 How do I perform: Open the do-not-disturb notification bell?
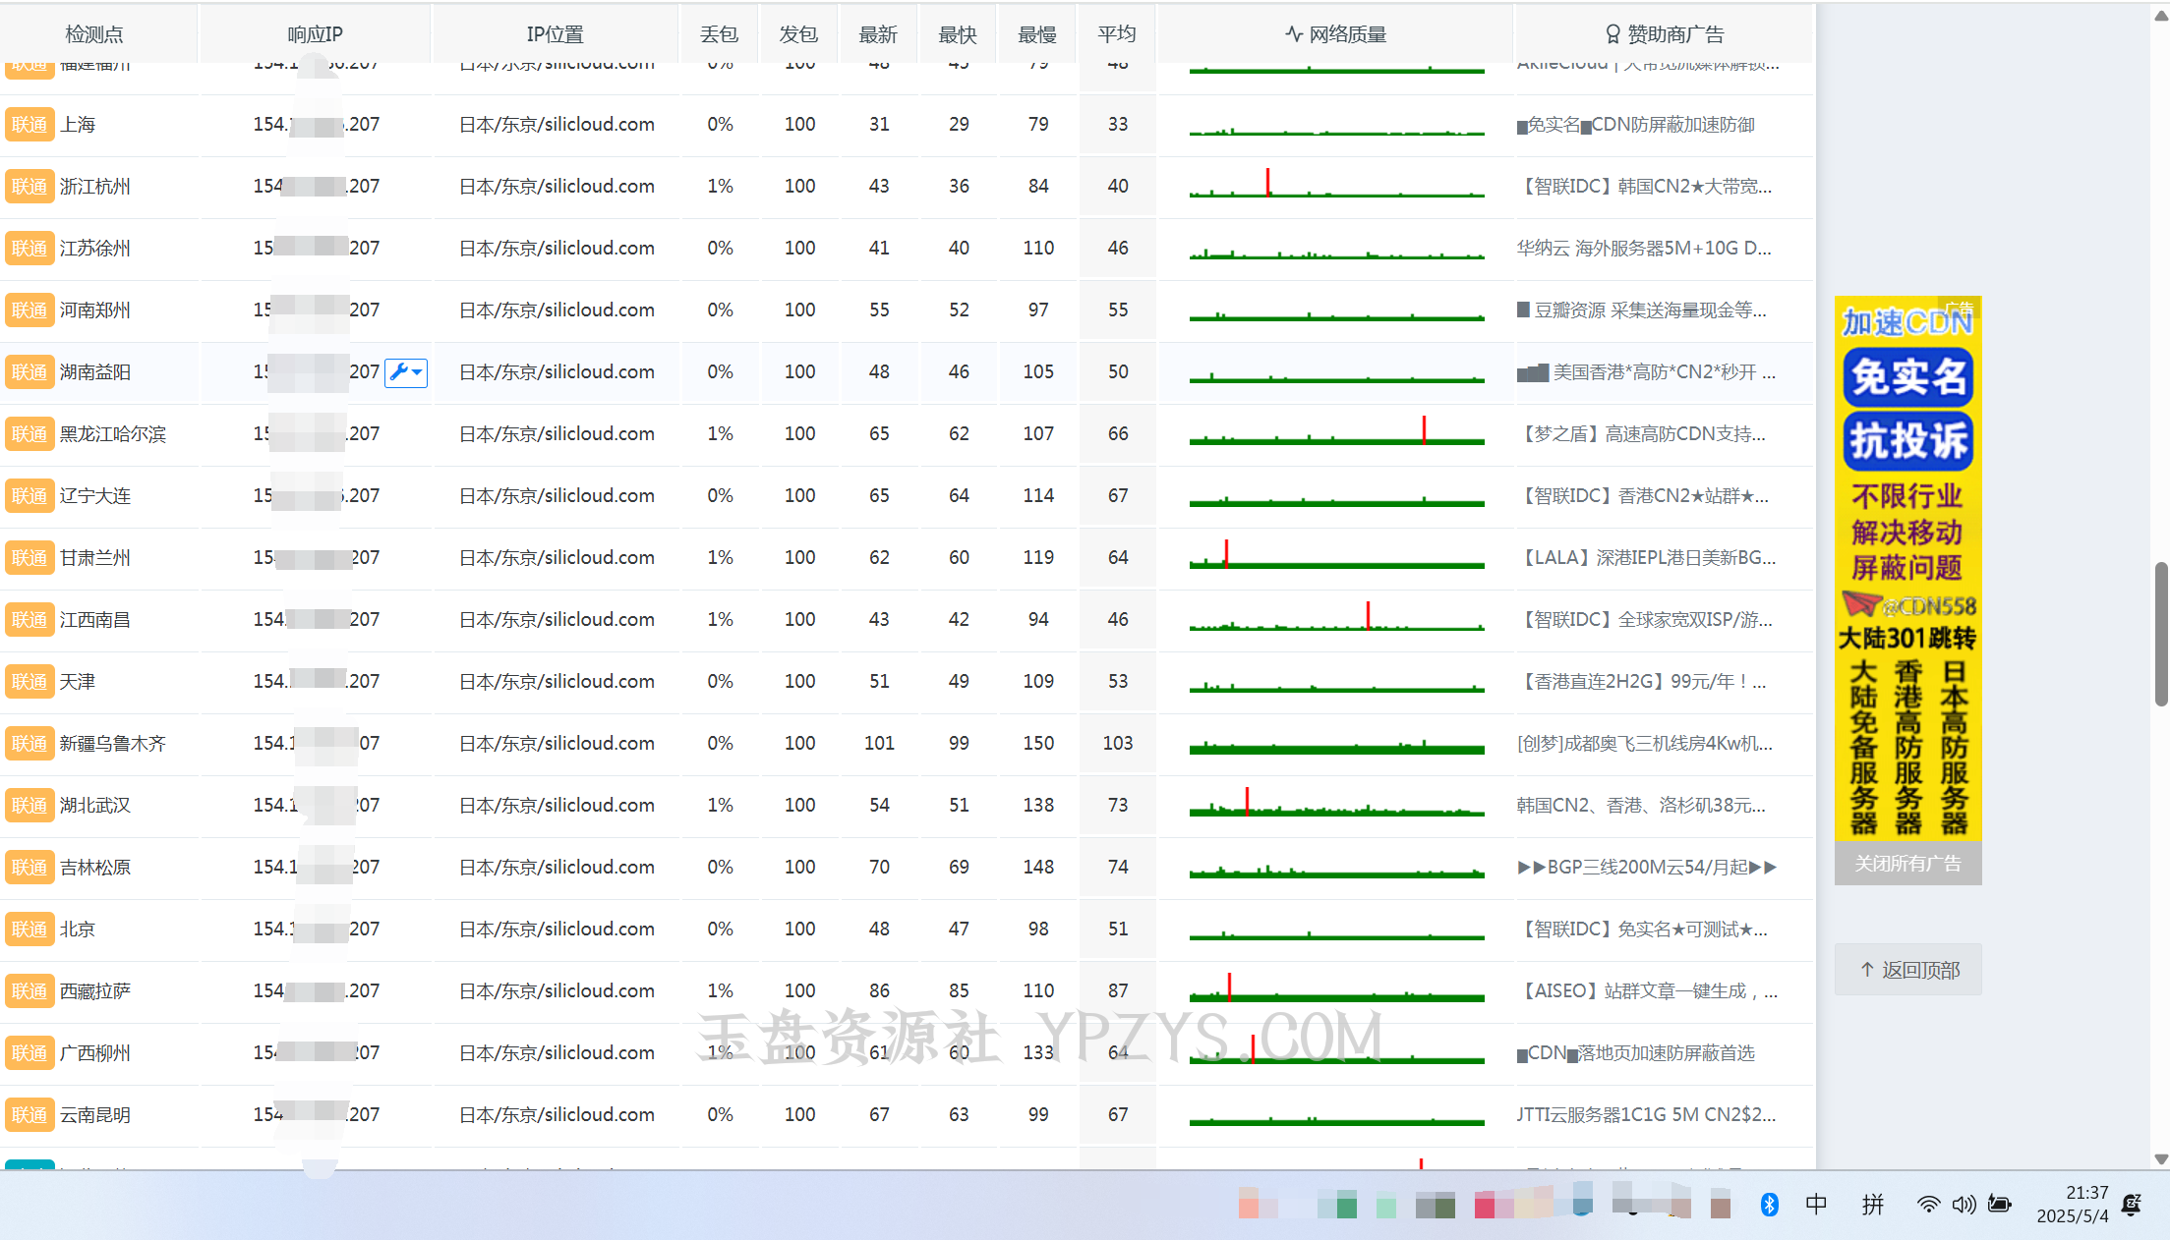[2132, 1204]
